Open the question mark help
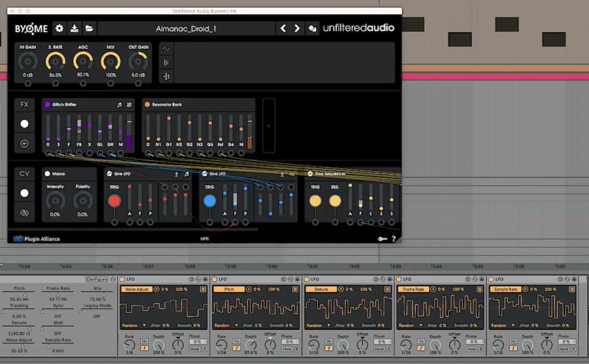Viewport: 589px width, 364px height. tap(394, 239)
